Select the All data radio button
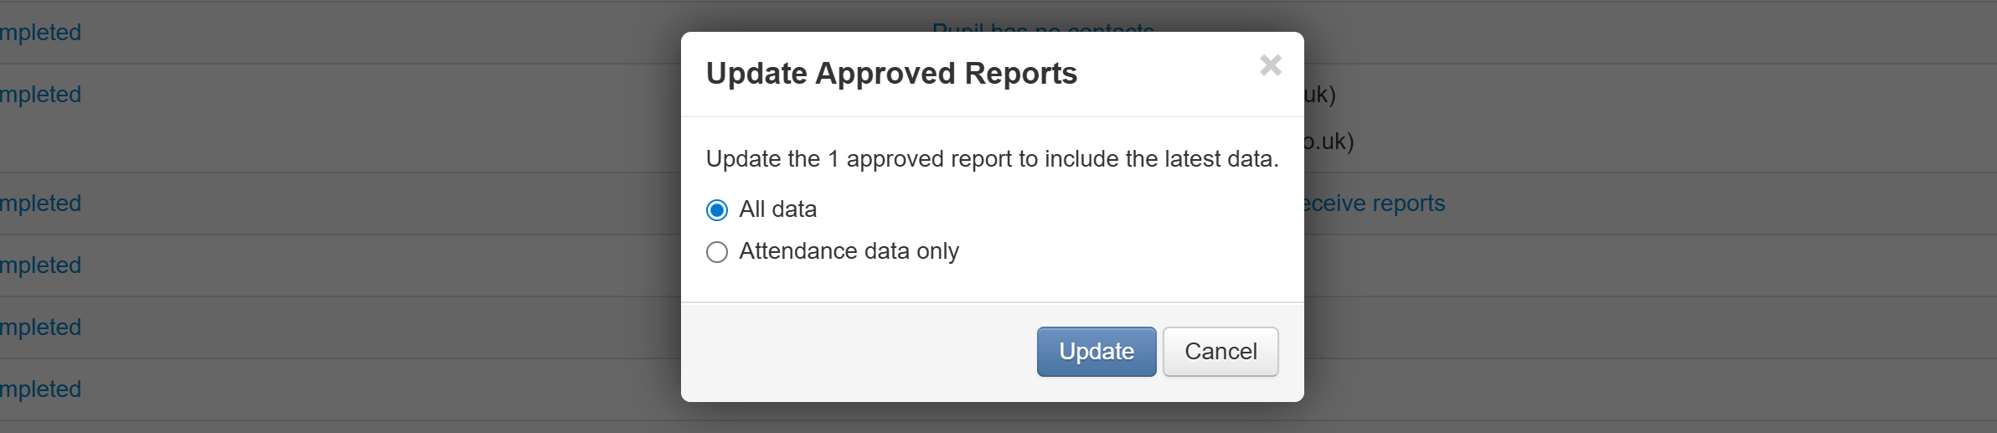The height and width of the screenshot is (433, 1997). (717, 210)
